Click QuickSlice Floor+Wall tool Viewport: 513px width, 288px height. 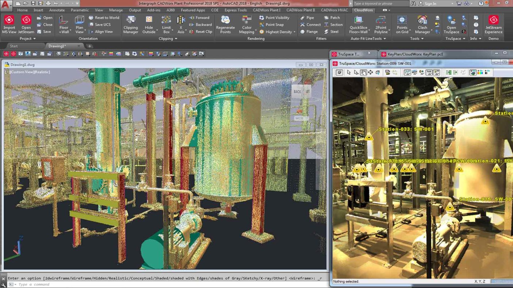359,24
